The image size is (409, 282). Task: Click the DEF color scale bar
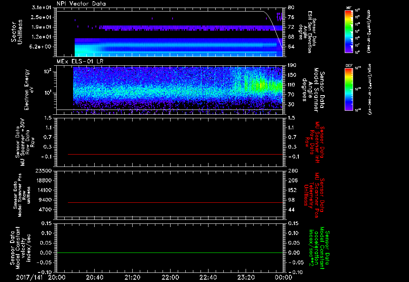[349, 89]
